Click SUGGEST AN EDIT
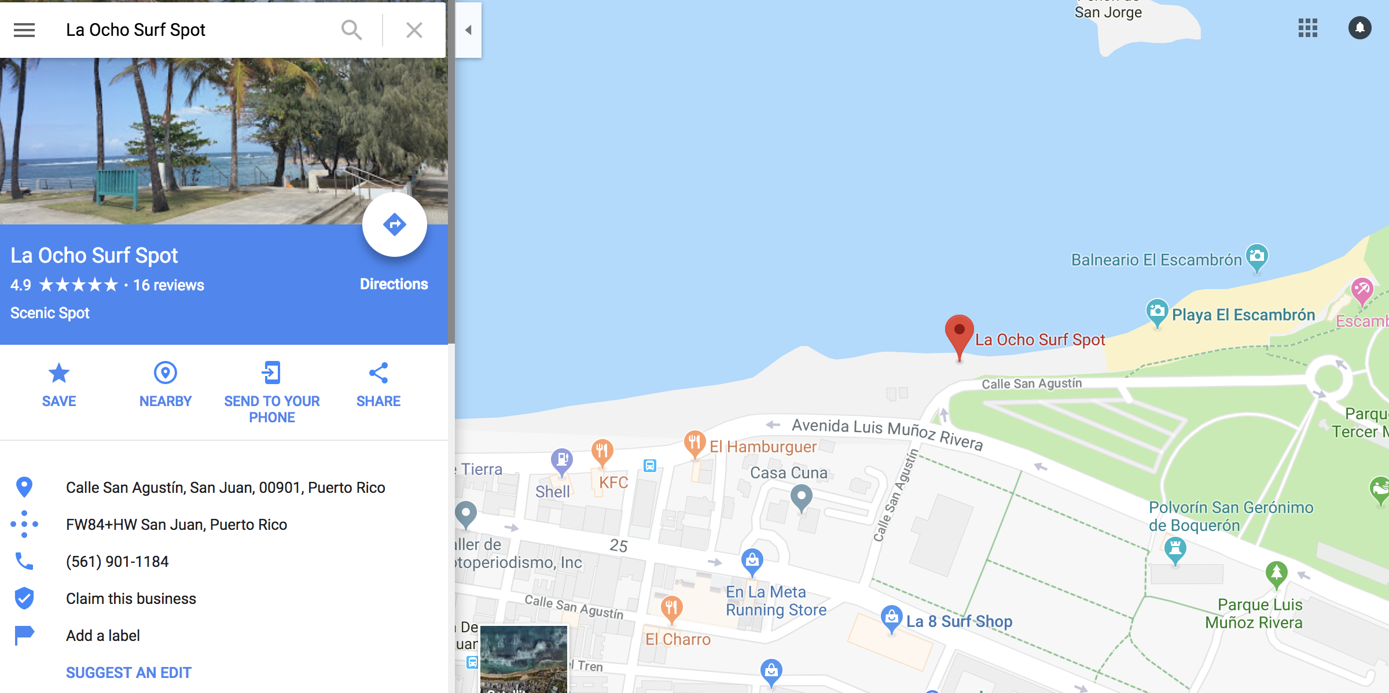Image resolution: width=1389 pixels, height=693 pixels. (x=128, y=673)
